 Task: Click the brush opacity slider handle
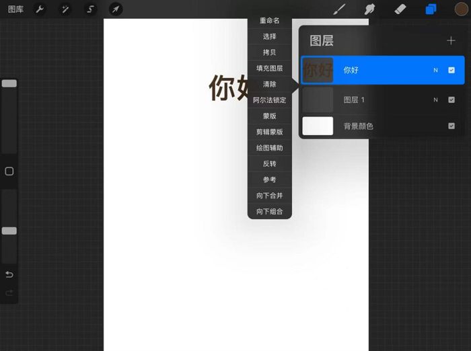pyautogui.click(x=9, y=231)
